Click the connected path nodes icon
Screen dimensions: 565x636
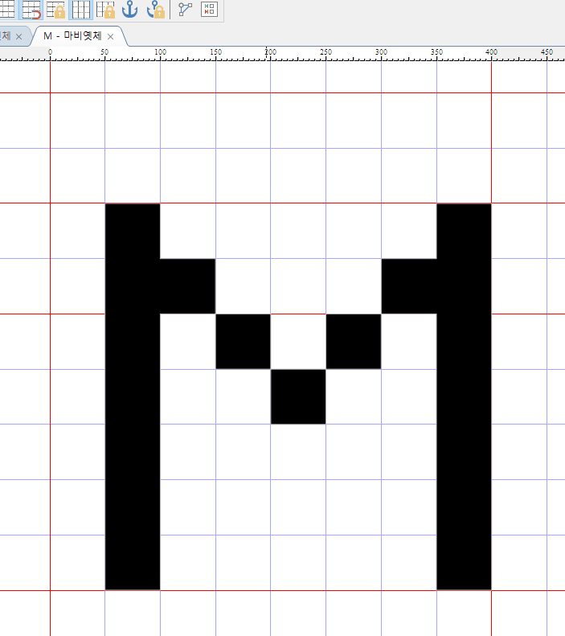tap(186, 10)
